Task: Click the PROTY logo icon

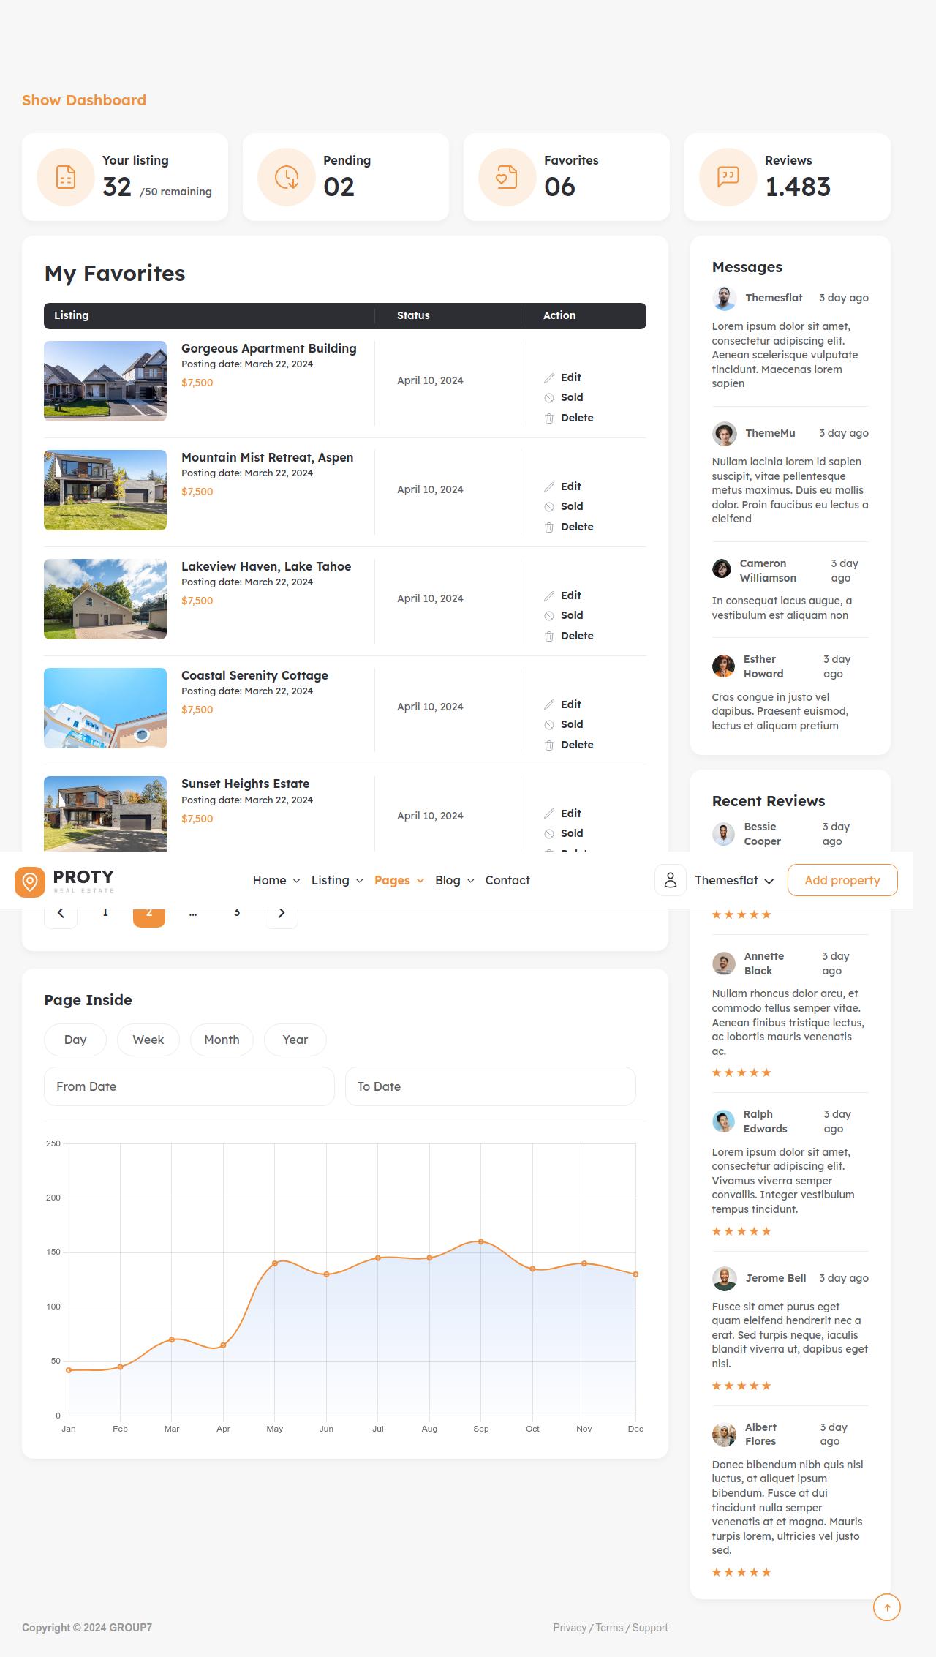Action: (30, 882)
